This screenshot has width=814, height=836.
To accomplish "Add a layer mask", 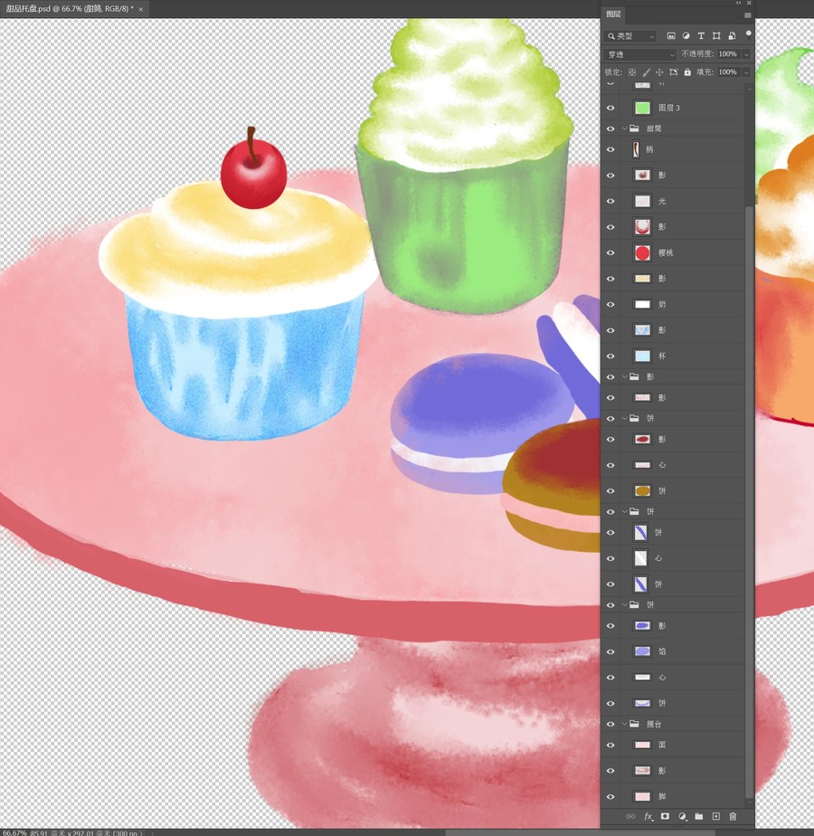I will pos(665,816).
